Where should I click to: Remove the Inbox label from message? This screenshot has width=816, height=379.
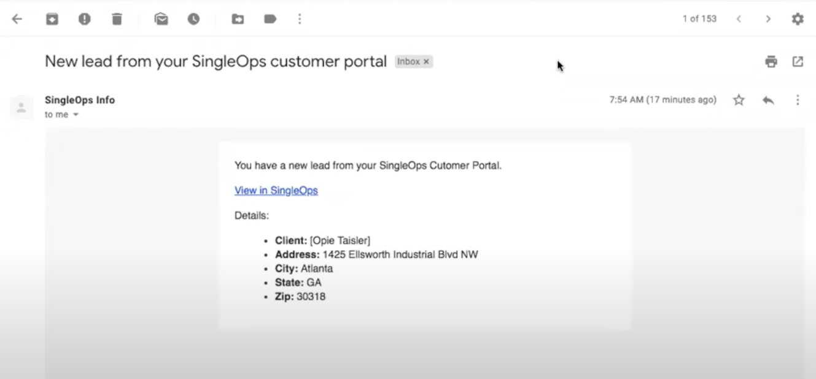pyautogui.click(x=426, y=62)
